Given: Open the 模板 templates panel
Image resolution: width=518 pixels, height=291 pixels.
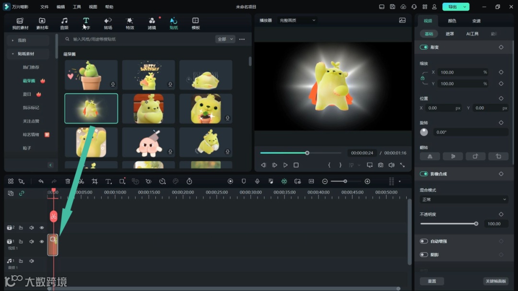Looking at the screenshot, I should click(196, 23).
